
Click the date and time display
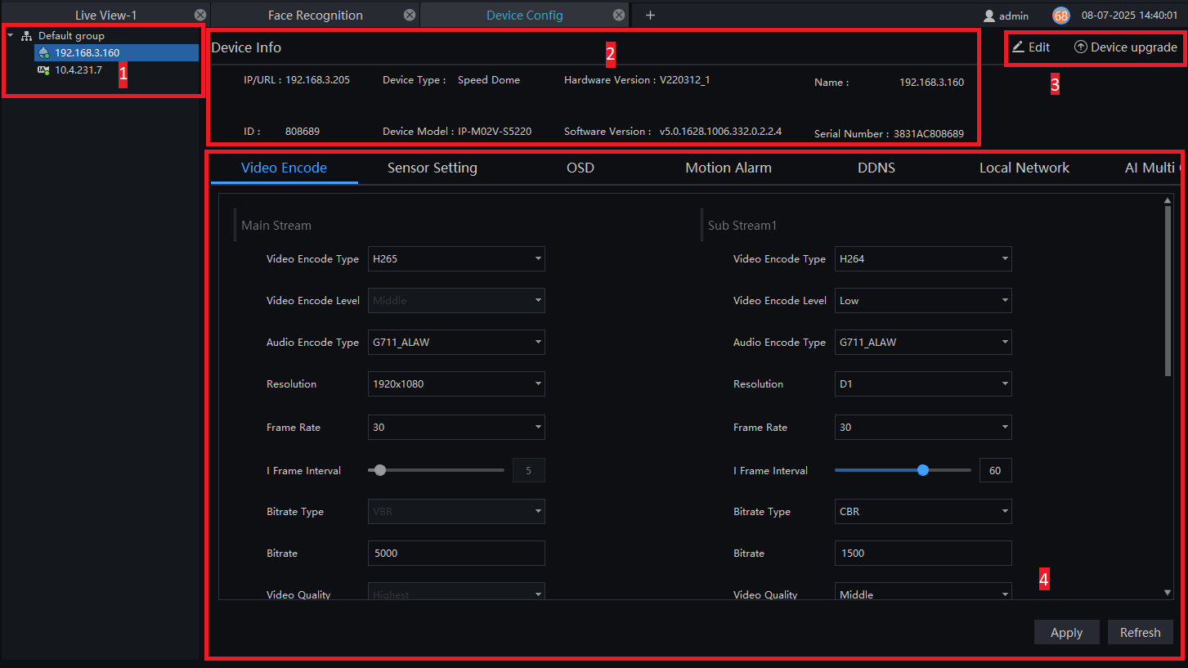pos(1129,16)
